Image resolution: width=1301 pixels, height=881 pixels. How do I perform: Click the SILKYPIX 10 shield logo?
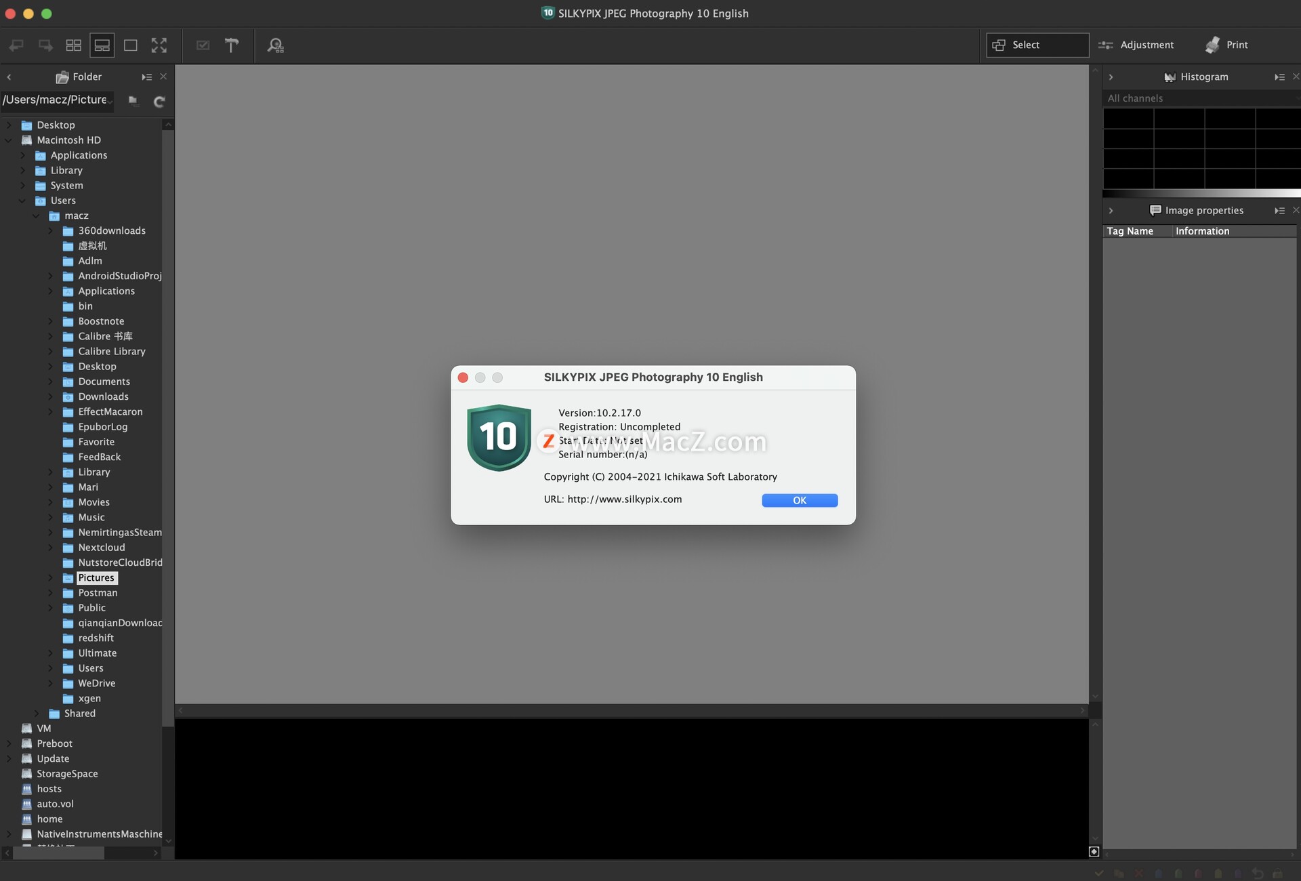[x=499, y=437]
